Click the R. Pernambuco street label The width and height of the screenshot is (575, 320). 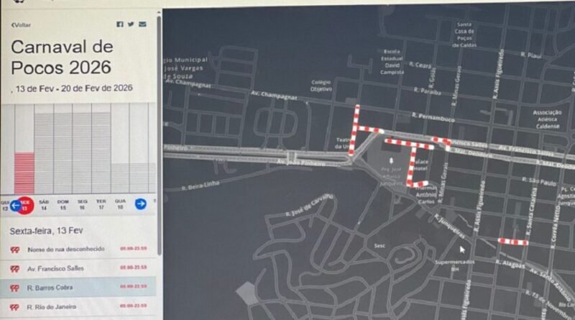point(433,117)
